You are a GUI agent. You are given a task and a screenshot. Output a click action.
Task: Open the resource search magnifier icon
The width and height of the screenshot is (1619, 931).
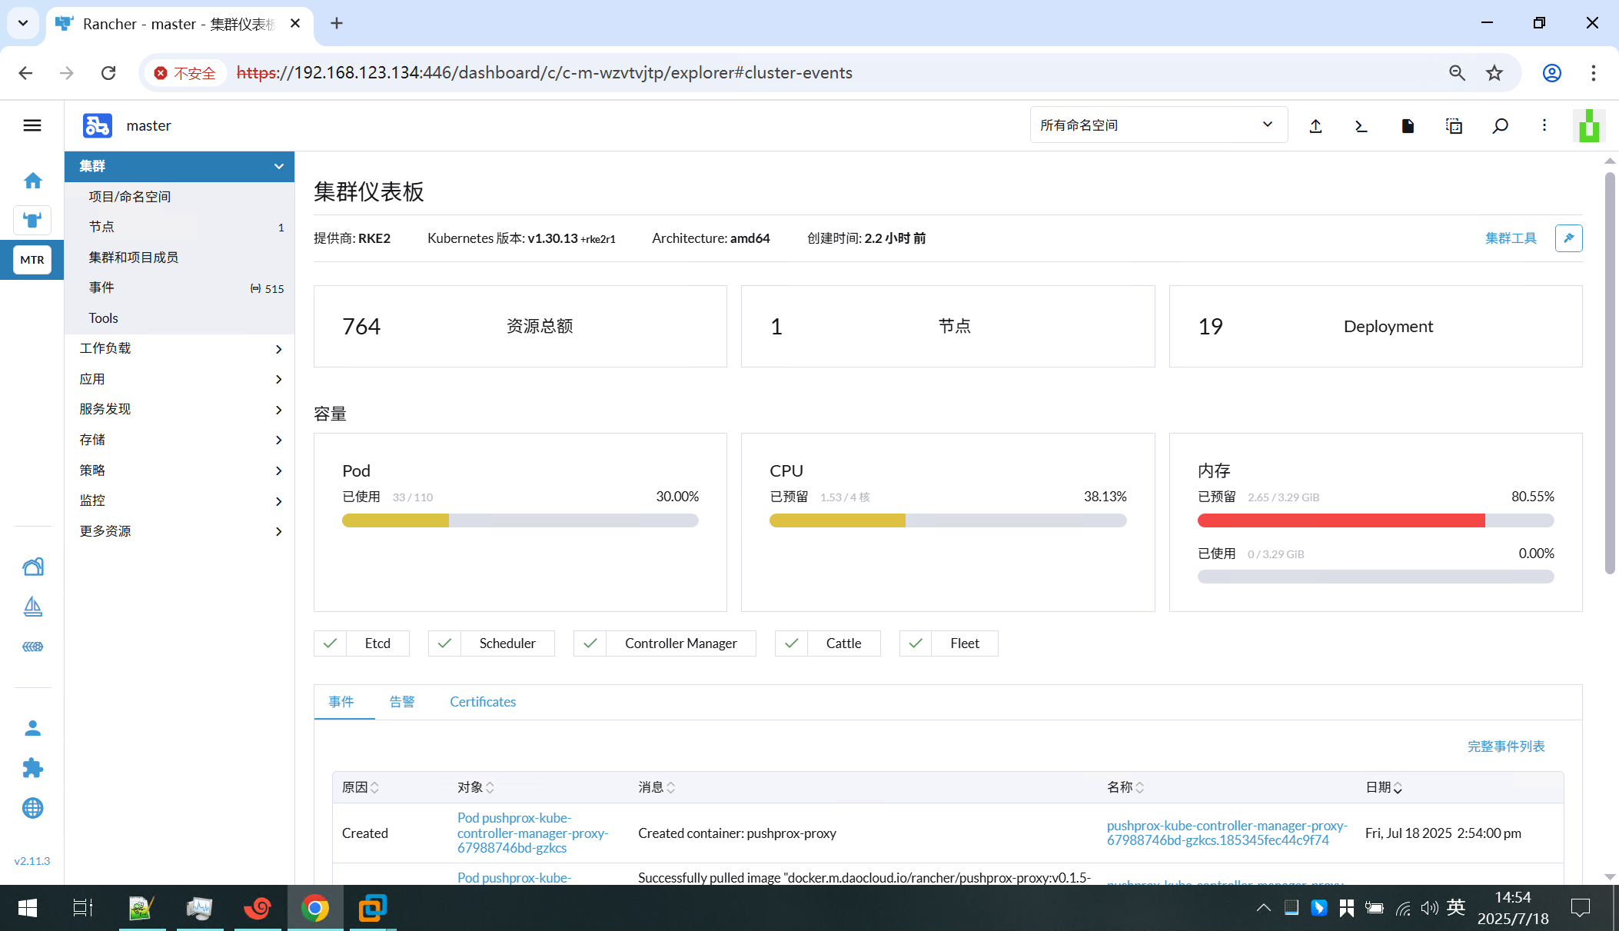click(1500, 126)
